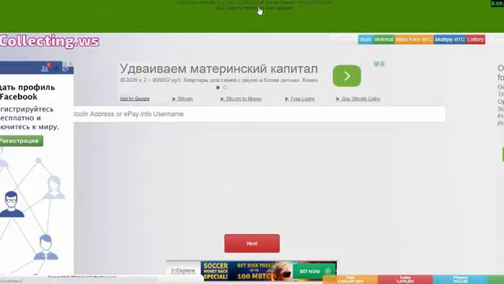Image resolution: width=504 pixels, height=284 pixels.
Task: Click the Facebook friends icon with notification
Action: tap(45, 68)
